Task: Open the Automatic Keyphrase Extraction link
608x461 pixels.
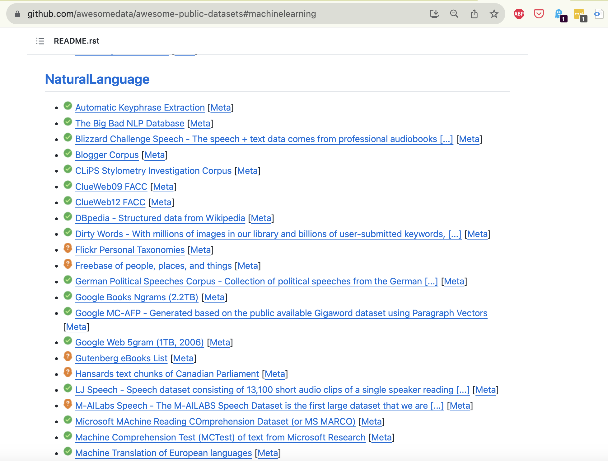Action: [x=140, y=107]
